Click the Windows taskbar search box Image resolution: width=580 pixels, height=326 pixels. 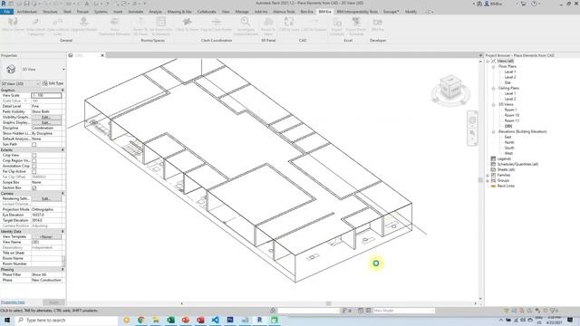66,320
